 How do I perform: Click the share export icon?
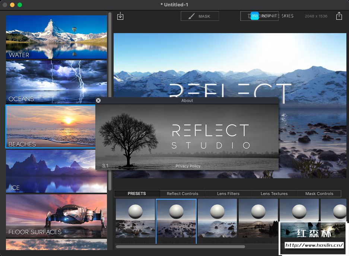(x=339, y=16)
